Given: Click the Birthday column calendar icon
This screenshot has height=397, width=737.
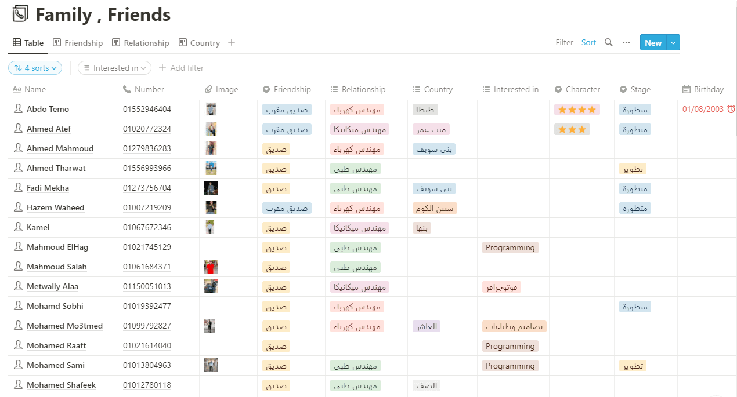Looking at the screenshot, I should click(x=687, y=89).
